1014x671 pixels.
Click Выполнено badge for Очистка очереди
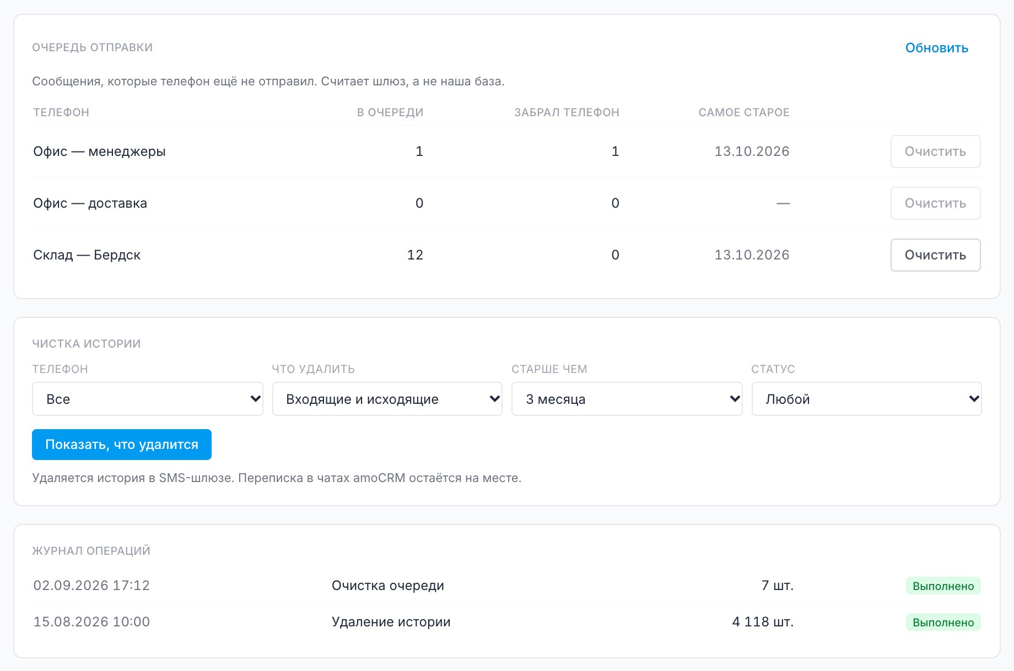pyautogui.click(x=943, y=586)
